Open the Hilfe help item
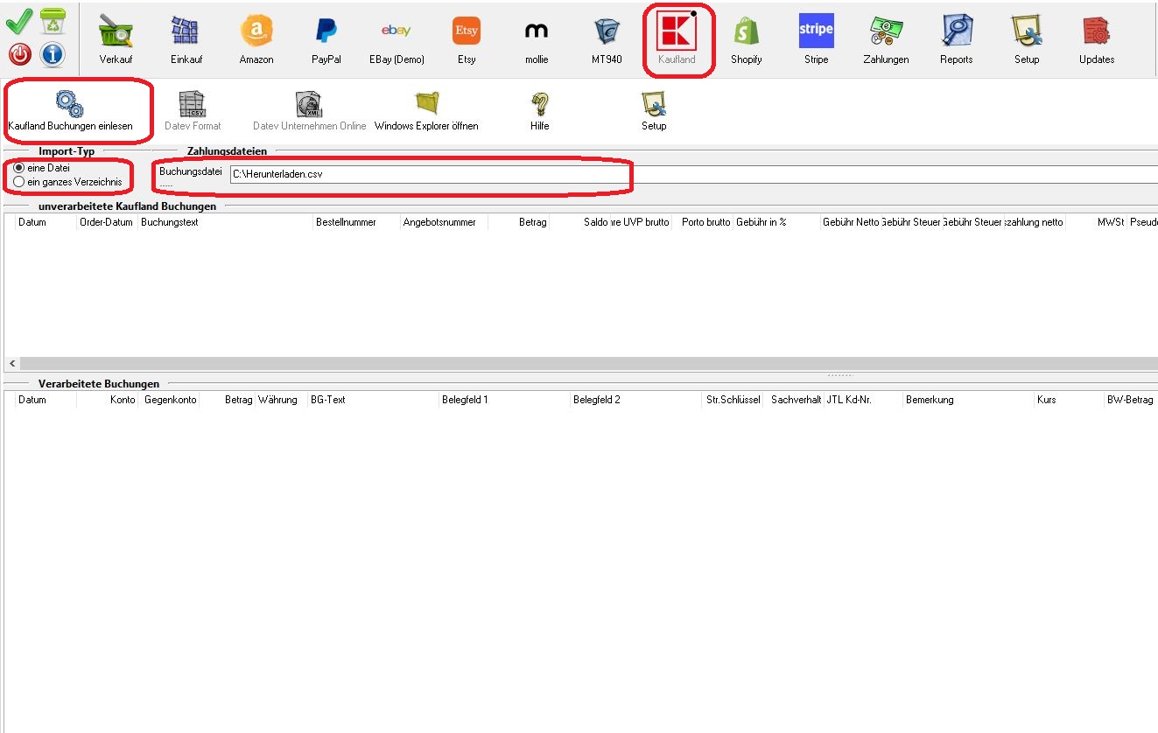Screen dimensions: 1158x733 (539, 111)
